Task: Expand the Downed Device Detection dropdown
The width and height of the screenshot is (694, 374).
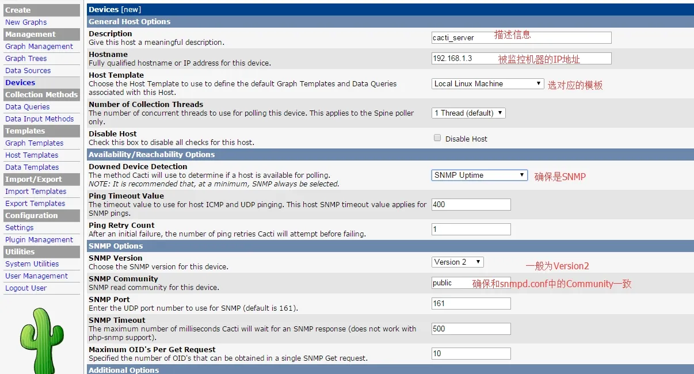Action: (479, 175)
